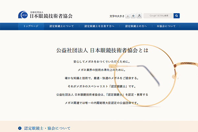Open 認定眼鏡士を目指す方へ in navigation
This screenshot has width=198, height=132.
pyautogui.click(x=99, y=26)
